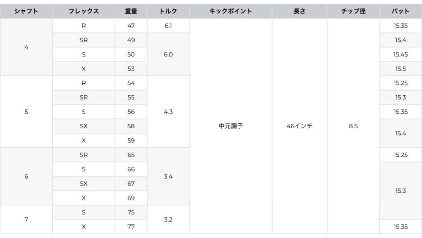Click the フレックス column header
This screenshot has height=238, width=422.
(84, 12)
